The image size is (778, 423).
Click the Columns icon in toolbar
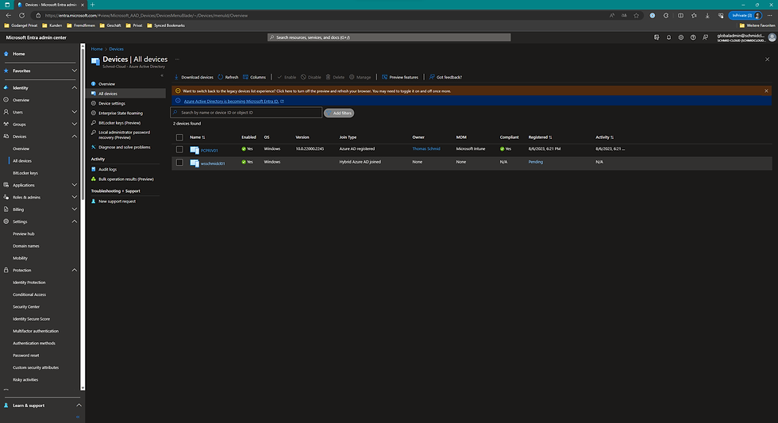pos(245,77)
